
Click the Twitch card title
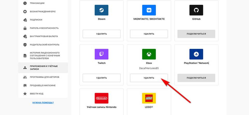[101, 63]
